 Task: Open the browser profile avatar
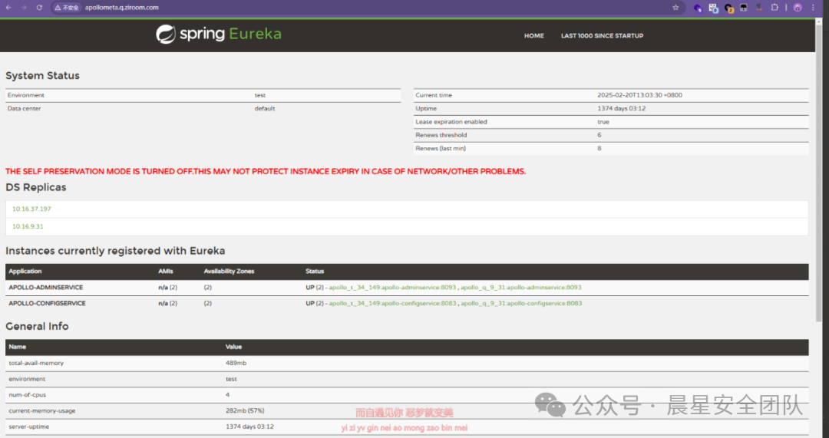798,8
